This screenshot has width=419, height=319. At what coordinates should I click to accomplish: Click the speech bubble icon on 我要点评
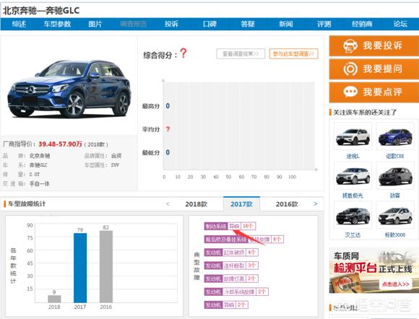click(350, 92)
